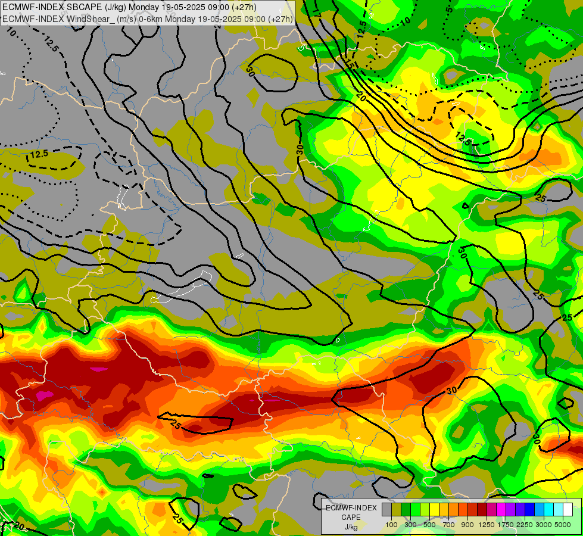
Task: Click the '2250' legend value label
Action: click(x=525, y=525)
